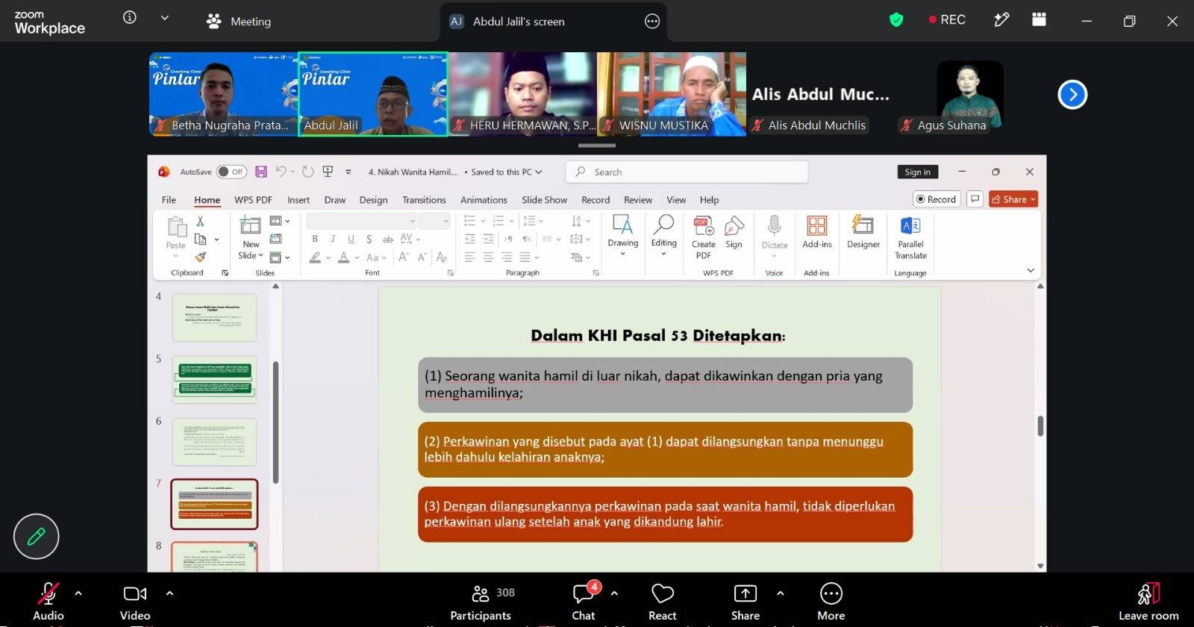1194x627 pixels.
Task: Click the PowerPoint Save icon
Action: point(261,172)
